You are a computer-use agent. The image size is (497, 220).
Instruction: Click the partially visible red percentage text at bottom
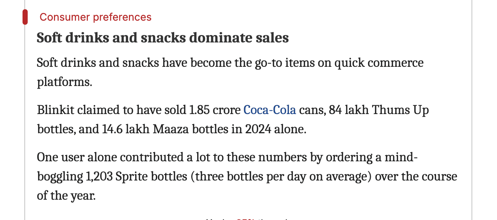click(245, 219)
